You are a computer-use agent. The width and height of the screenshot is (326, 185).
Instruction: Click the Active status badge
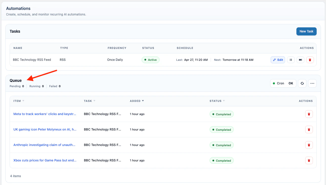click(150, 60)
